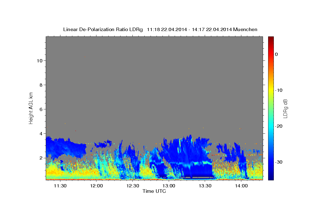Click the 'Time UTC' axis label

154,191
